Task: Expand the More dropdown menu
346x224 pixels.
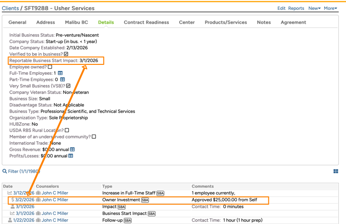Action: (330, 9)
